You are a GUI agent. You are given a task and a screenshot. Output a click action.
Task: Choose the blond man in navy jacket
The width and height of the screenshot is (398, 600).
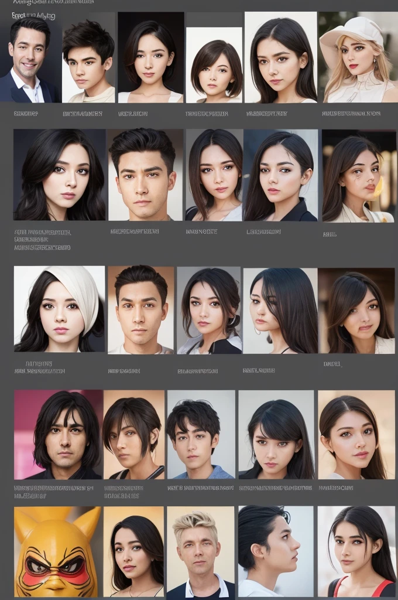pos(201,552)
